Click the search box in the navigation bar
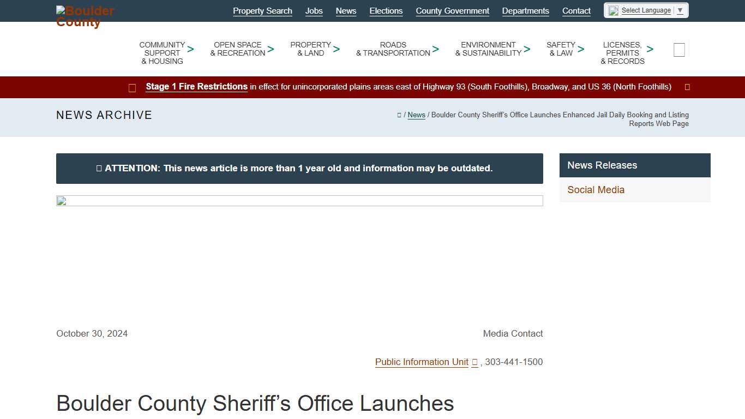Image resolution: width=745 pixels, height=419 pixels. pos(679,49)
